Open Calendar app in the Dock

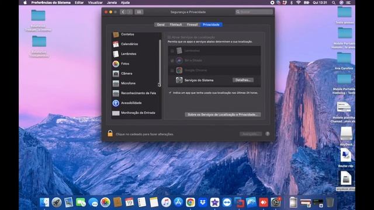coord(130,202)
